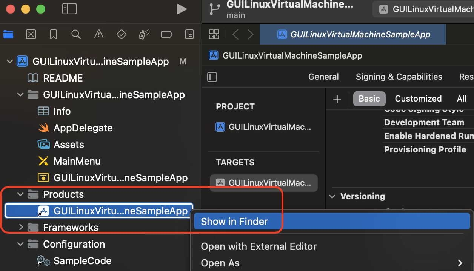Collapse the root project GUILinuxVirtu...ineSampleApp
This screenshot has height=271, width=474.
[10, 62]
